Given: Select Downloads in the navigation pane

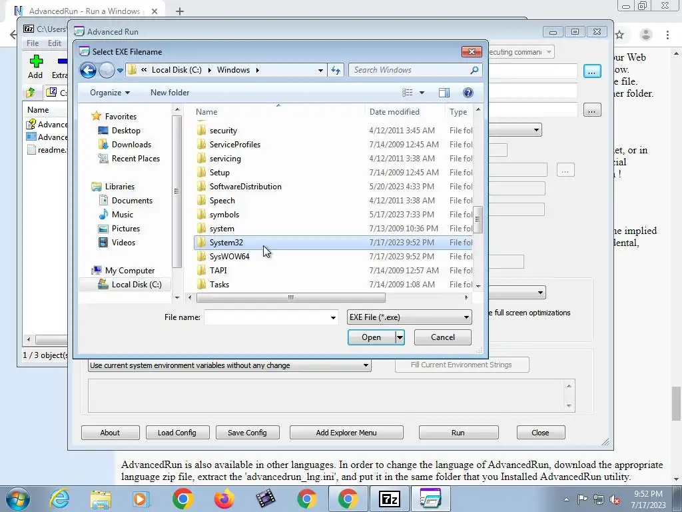Looking at the screenshot, I should [x=131, y=144].
